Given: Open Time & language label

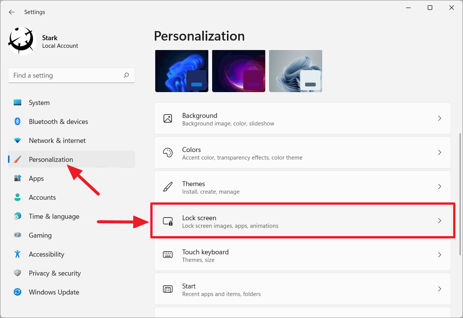Looking at the screenshot, I should pos(54,216).
